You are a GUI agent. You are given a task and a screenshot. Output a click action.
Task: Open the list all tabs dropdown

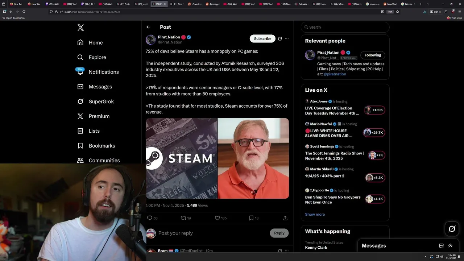pyautogui.click(x=428, y=4)
